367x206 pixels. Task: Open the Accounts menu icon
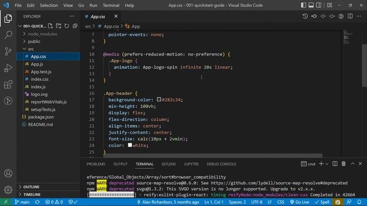coord(8,173)
